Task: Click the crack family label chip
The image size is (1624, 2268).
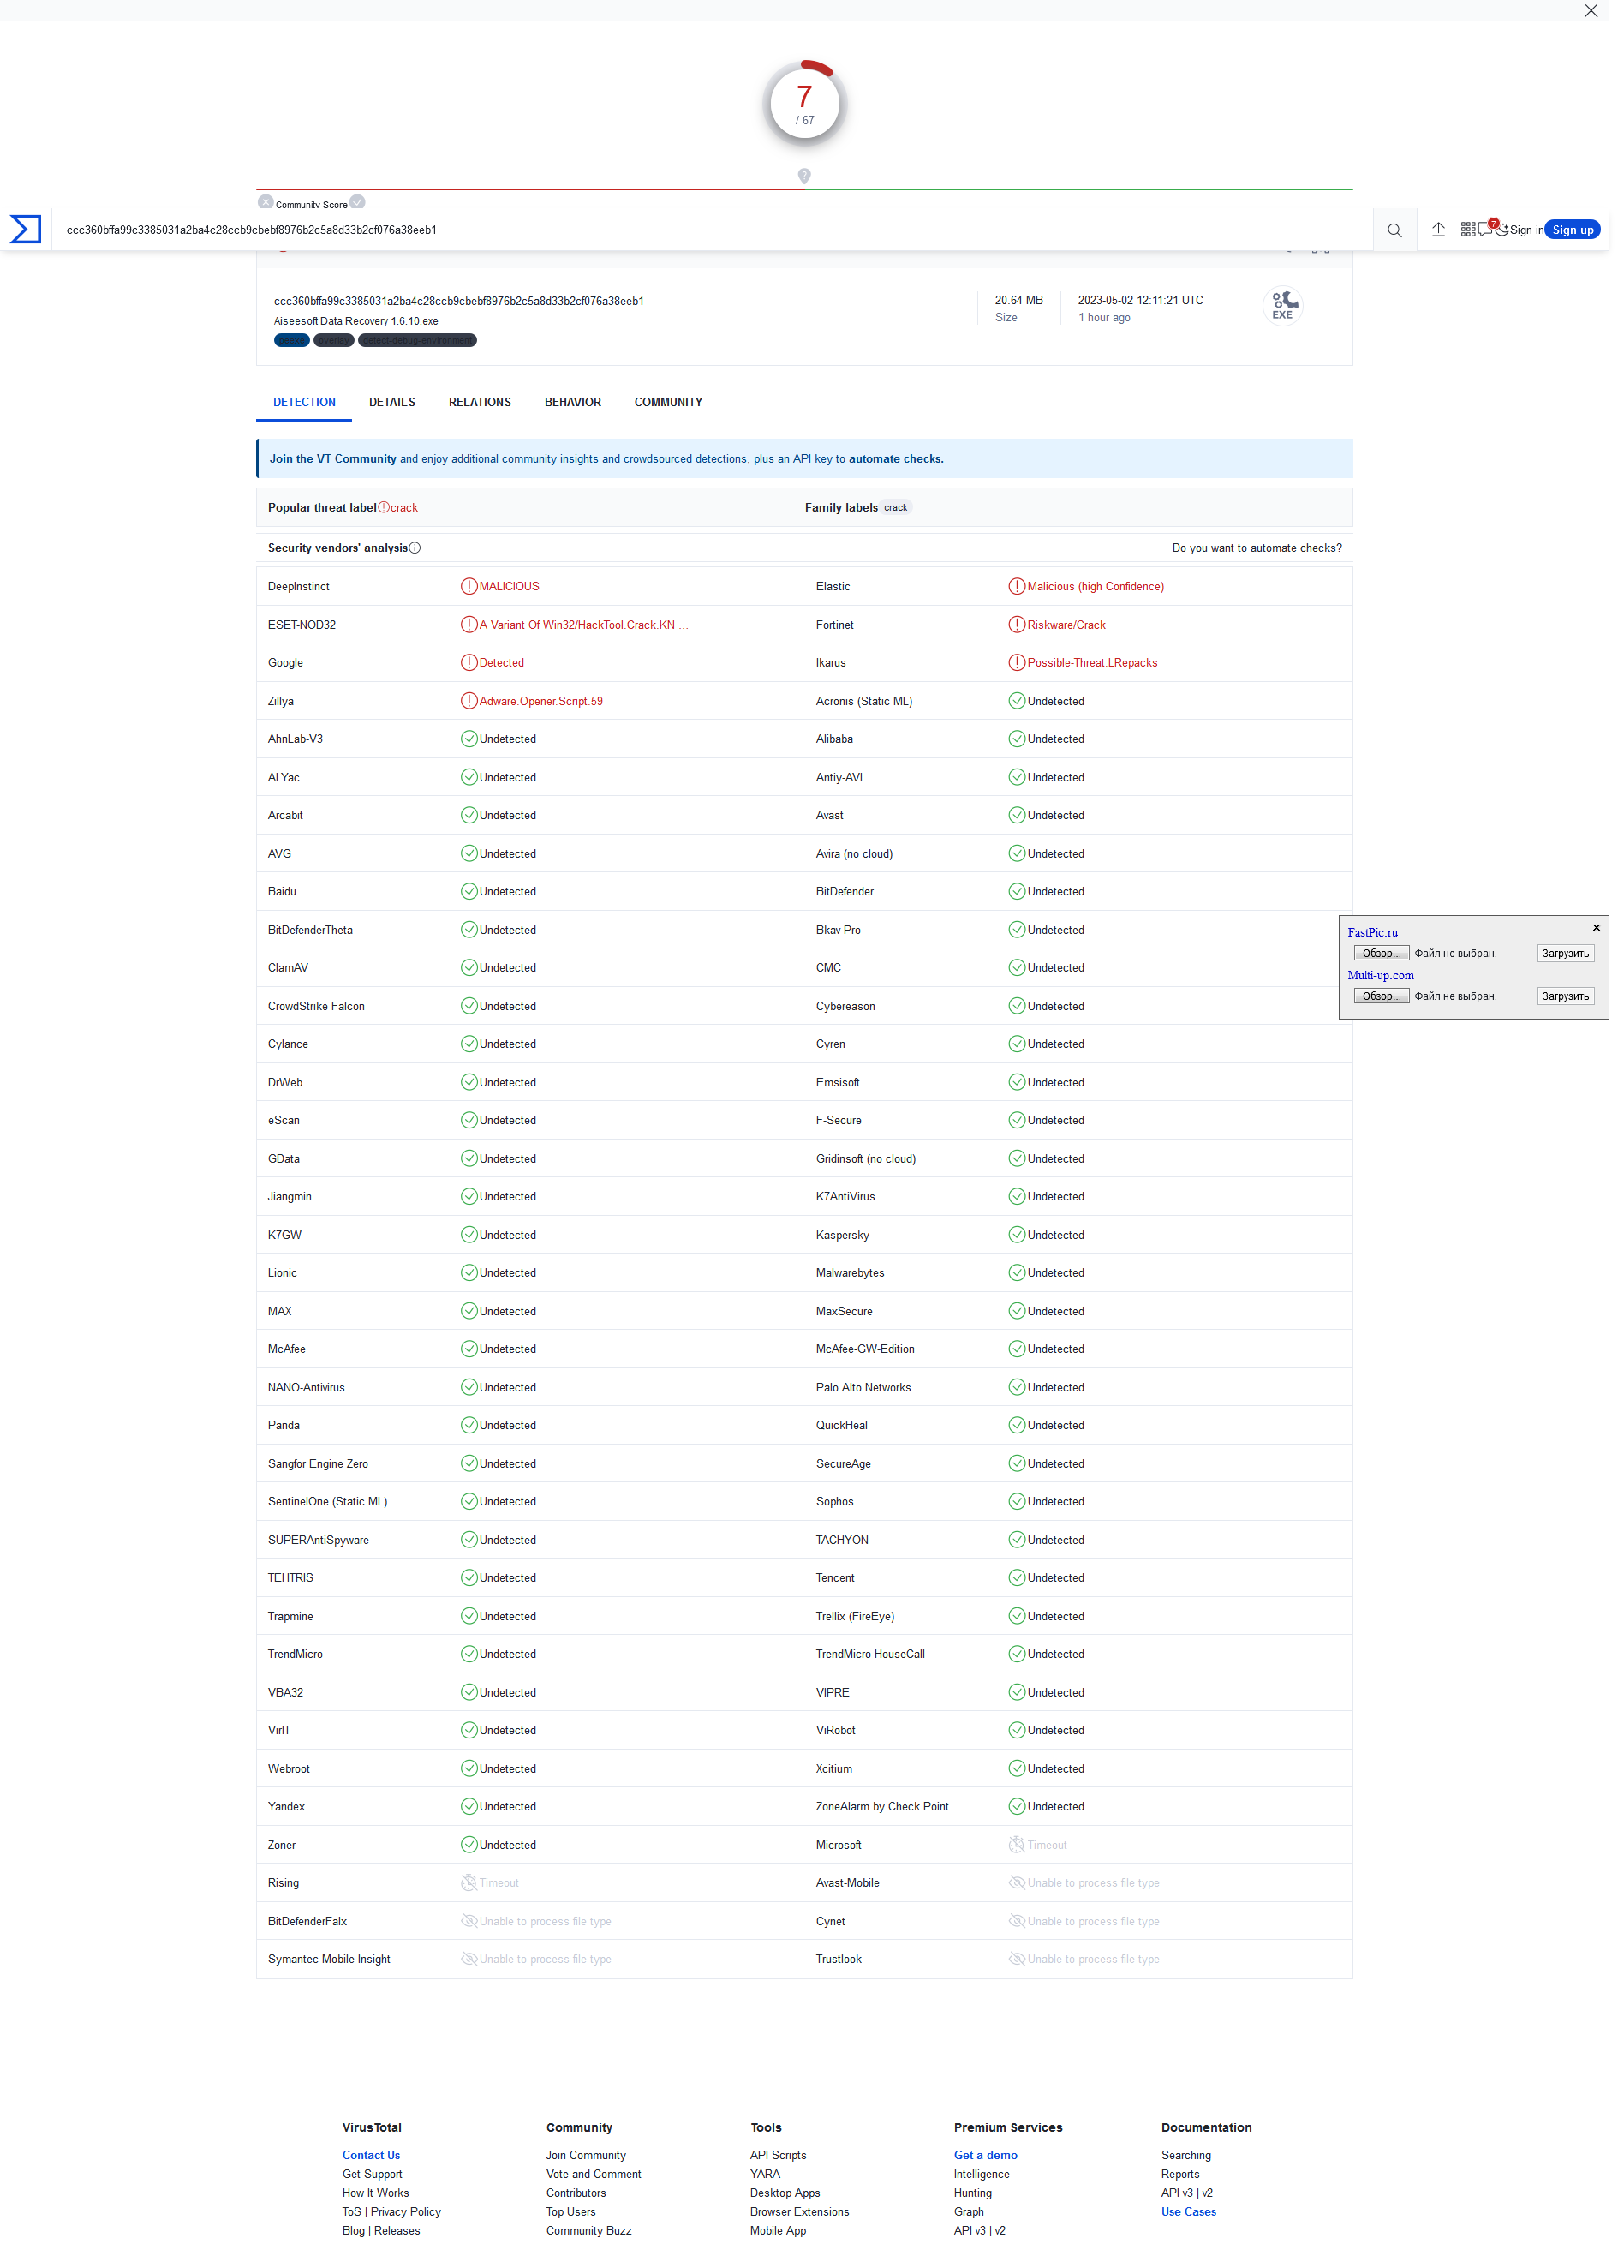Action: tap(895, 507)
